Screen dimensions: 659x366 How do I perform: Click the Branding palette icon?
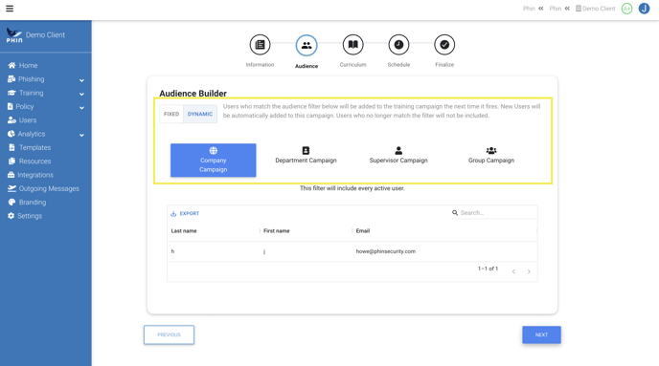pyautogui.click(x=11, y=202)
